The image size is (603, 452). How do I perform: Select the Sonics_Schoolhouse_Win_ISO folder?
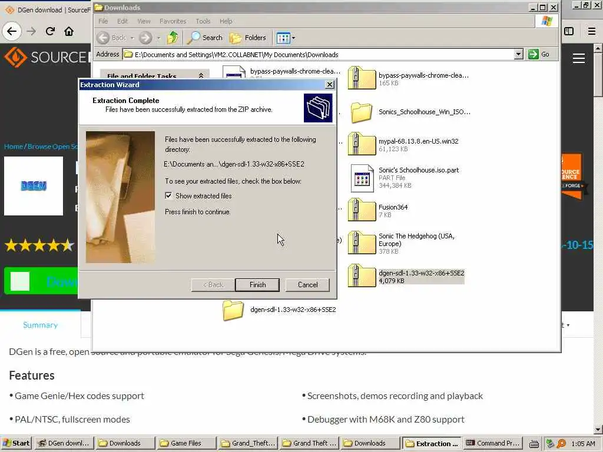(410, 112)
